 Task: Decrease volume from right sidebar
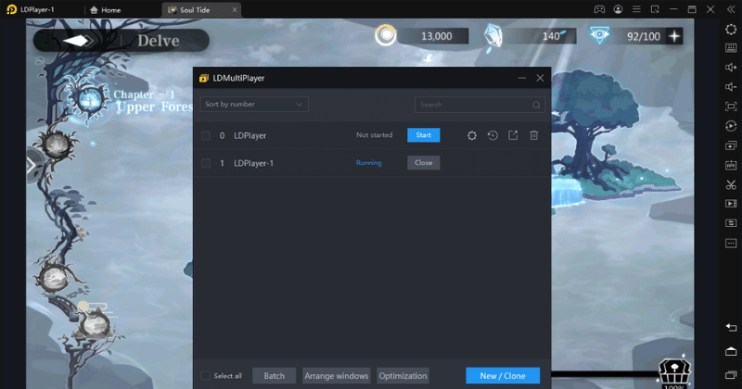pos(731,86)
